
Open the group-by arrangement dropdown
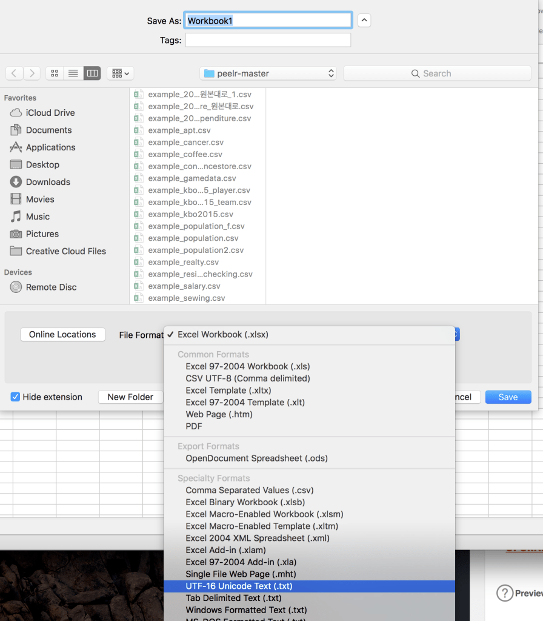pyautogui.click(x=121, y=73)
